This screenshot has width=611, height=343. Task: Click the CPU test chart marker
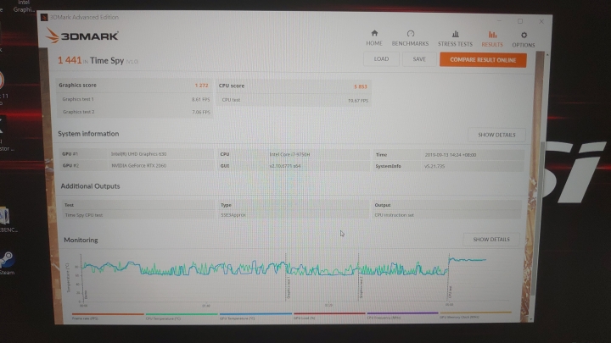coord(451,291)
